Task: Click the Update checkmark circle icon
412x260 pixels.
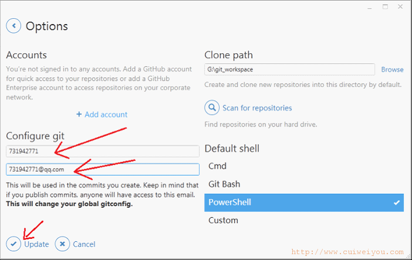Action: coord(13,244)
